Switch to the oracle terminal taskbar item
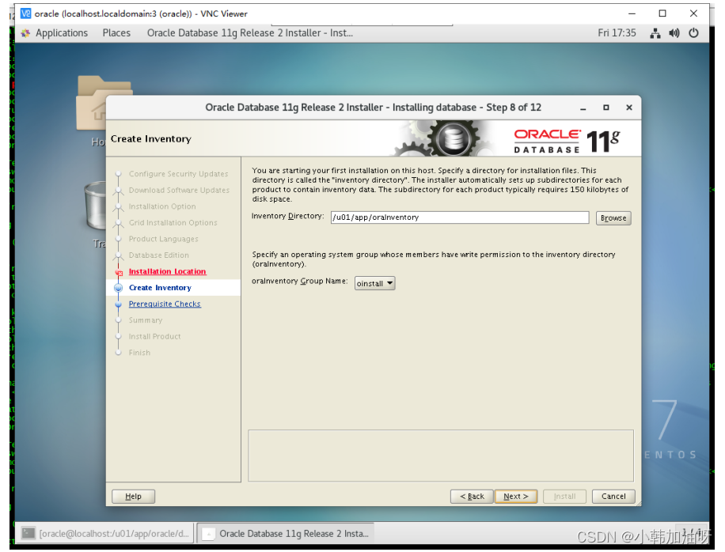This screenshot has height=552, width=725. [105, 534]
